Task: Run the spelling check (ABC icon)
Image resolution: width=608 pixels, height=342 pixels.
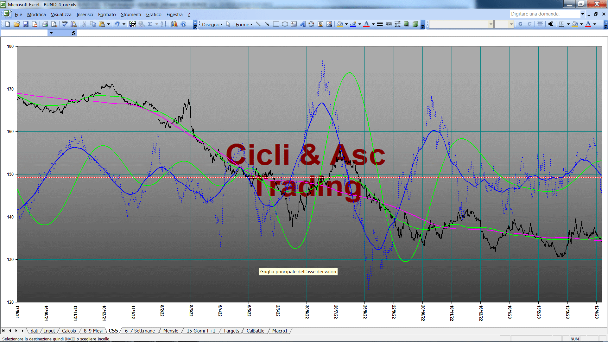Action: tap(65, 24)
